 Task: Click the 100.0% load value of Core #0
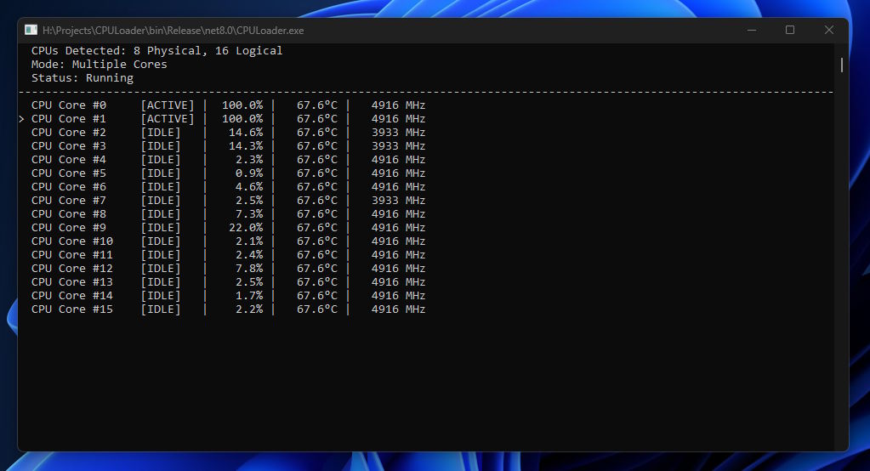click(242, 105)
